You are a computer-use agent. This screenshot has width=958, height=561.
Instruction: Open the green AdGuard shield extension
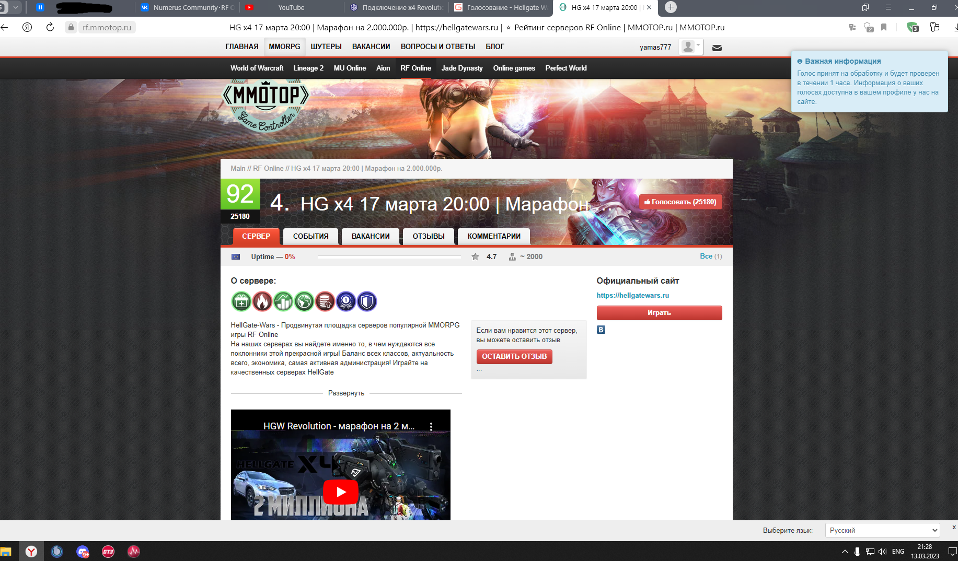tap(913, 27)
